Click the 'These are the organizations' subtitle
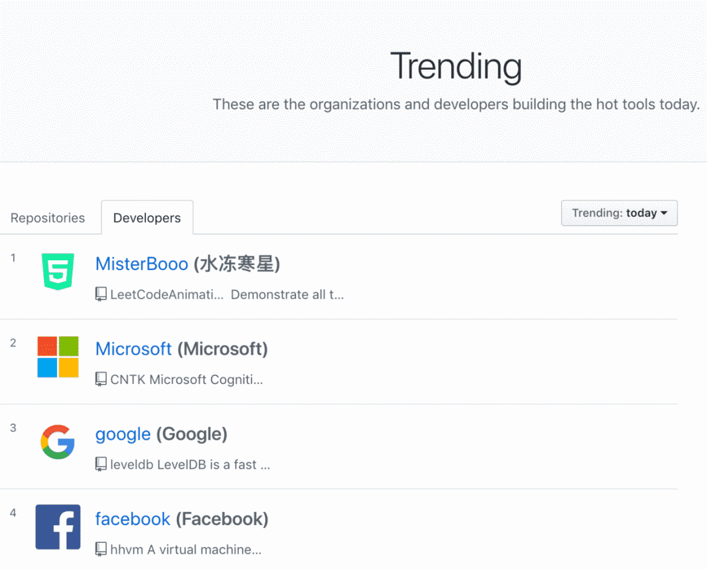707x569 pixels. click(456, 105)
